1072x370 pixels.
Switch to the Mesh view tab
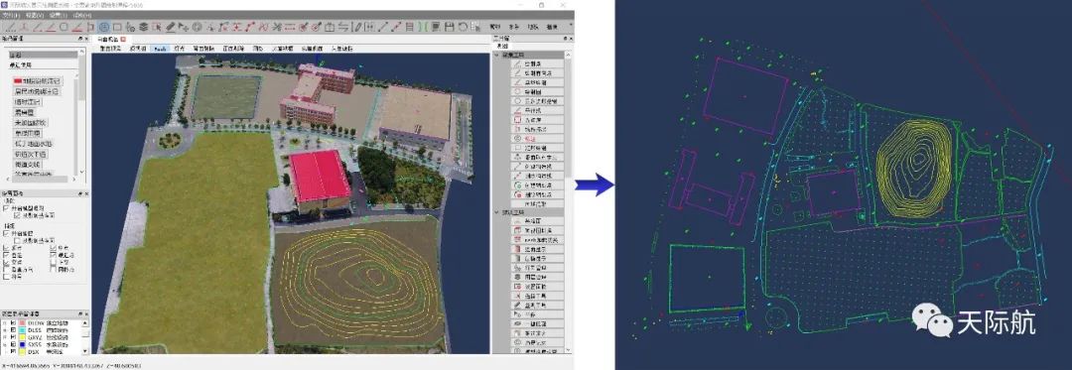159,49
